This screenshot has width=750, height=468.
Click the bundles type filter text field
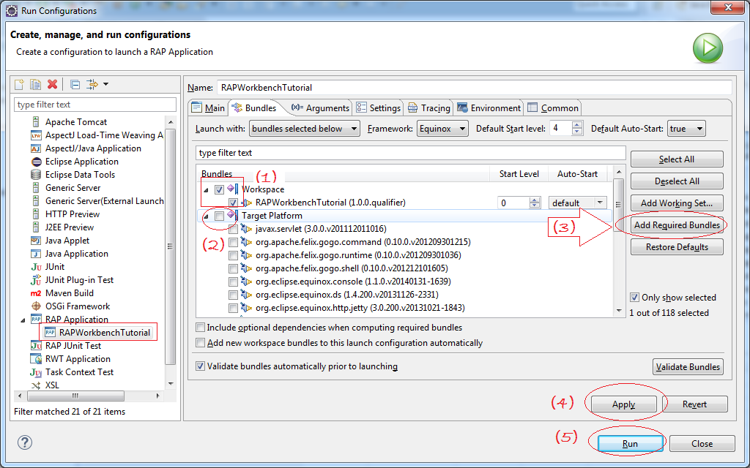(x=411, y=153)
